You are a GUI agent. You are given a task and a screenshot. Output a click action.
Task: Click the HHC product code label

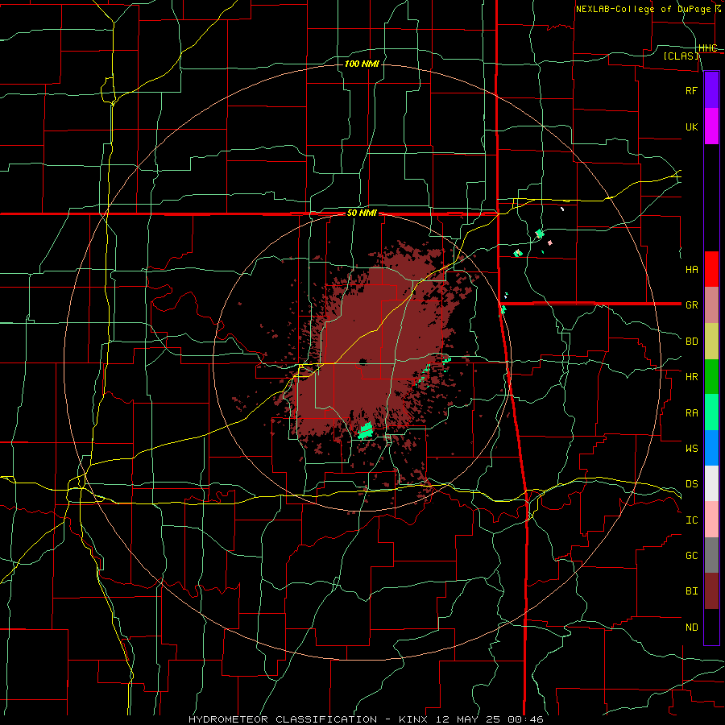pyautogui.click(x=707, y=48)
